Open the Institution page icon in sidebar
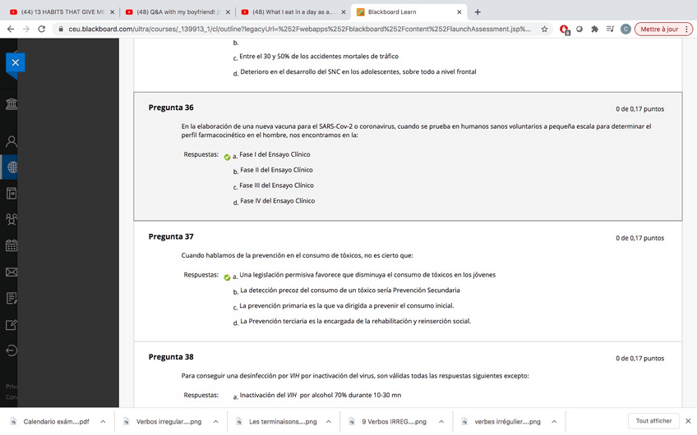The image size is (697, 435). pyautogui.click(x=12, y=104)
